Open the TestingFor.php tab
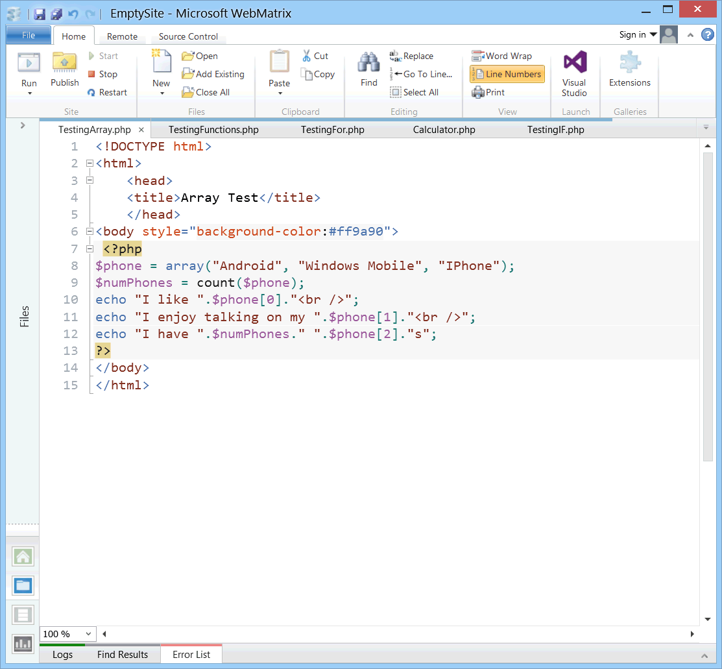722x669 pixels. [332, 130]
